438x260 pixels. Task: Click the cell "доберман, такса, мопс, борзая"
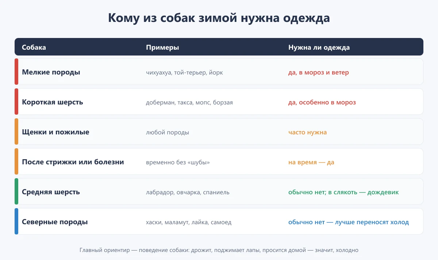pyautogui.click(x=189, y=102)
